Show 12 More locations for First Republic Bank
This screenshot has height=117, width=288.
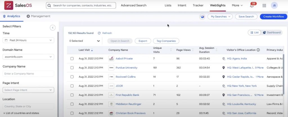pyautogui.click(x=259, y=95)
